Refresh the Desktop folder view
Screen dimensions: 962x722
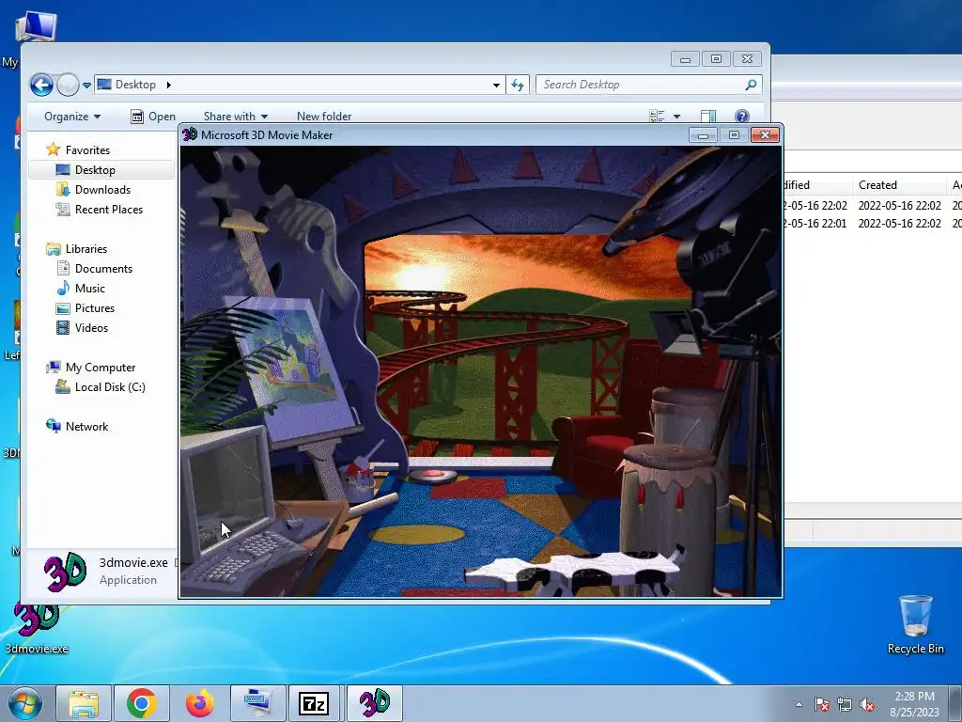(x=518, y=85)
